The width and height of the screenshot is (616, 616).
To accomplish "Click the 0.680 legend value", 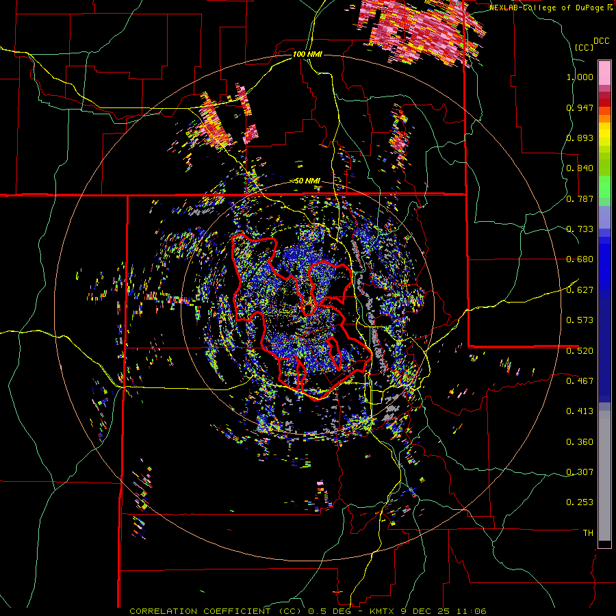I will click(x=580, y=259).
